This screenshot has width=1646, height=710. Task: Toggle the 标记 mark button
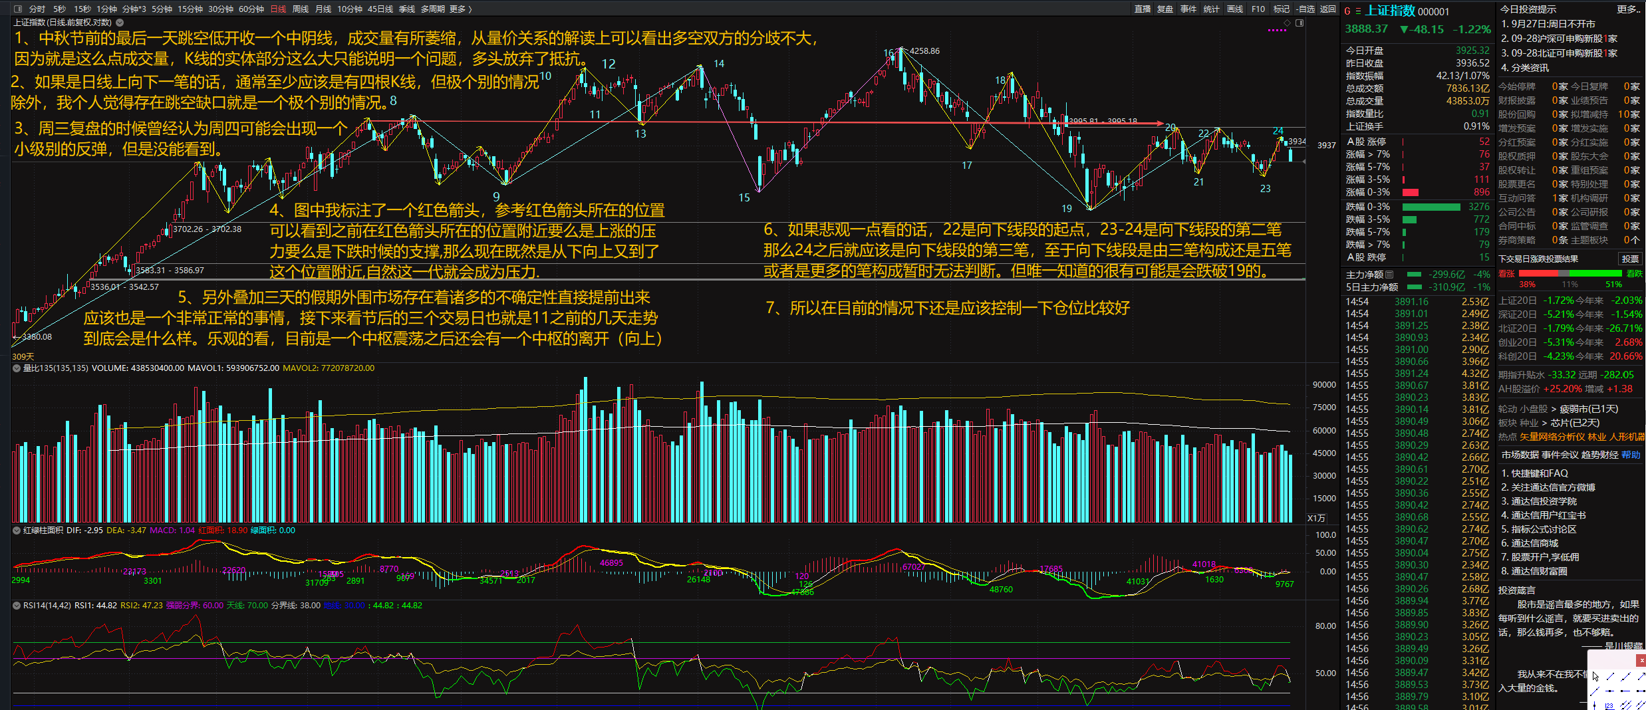[1282, 9]
